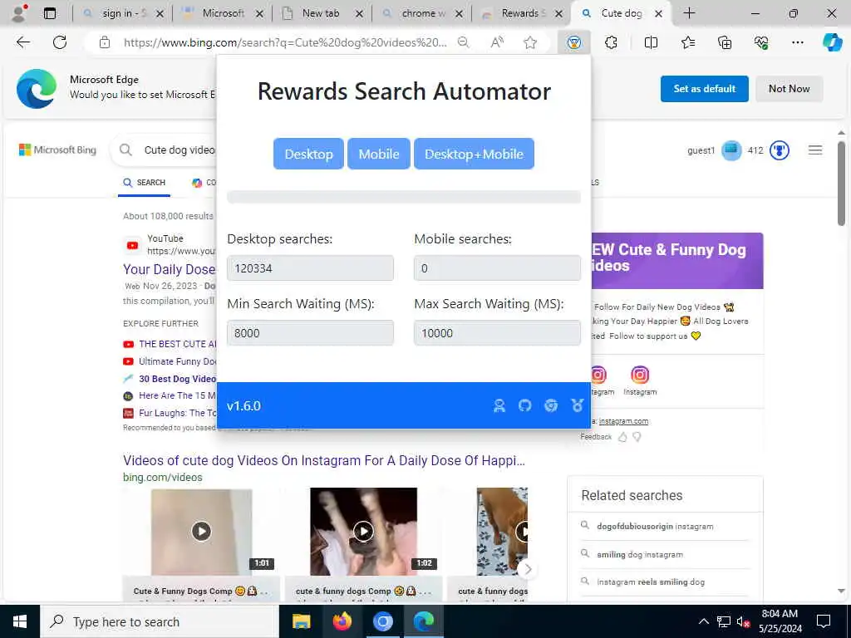Open the GitHub icon in footer
The height and width of the screenshot is (638, 851).
click(525, 405)
